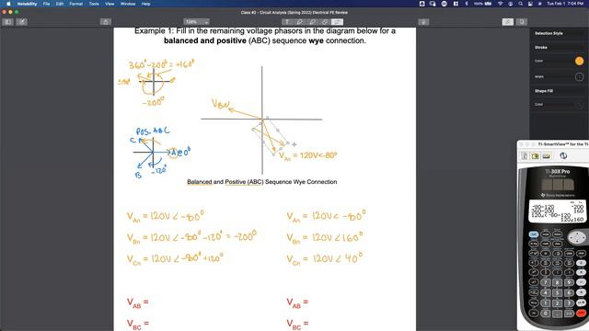589x331 pixels.
Task: Click the Wi-Fi status icon
Action: (500, 4)
